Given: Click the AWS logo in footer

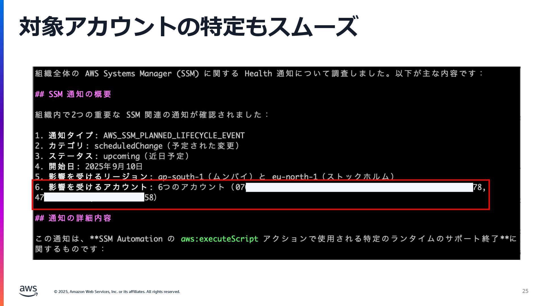Looking at the screenshot, I should click(28, 291).
